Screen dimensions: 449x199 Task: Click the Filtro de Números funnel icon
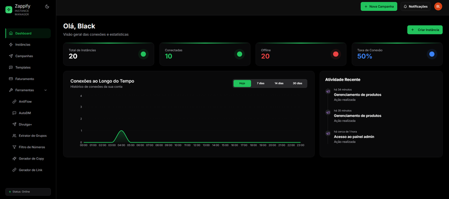(14, 147)
